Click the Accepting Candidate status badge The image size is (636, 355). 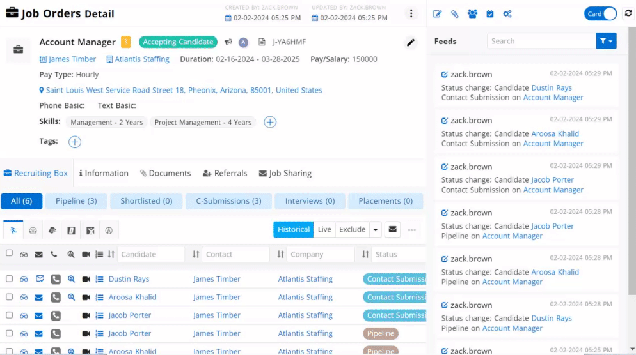point(178,42)
